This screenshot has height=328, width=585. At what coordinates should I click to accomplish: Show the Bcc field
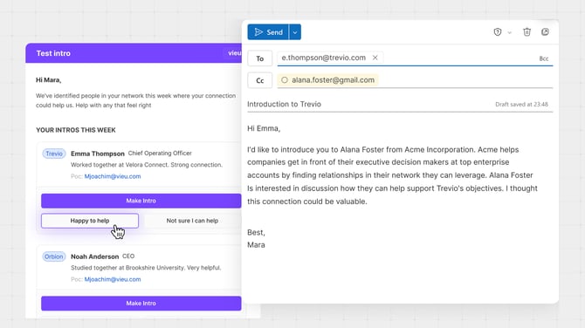(544, 58)
